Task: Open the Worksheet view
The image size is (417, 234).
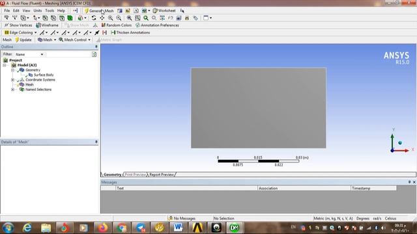Action: click(164, 10)
